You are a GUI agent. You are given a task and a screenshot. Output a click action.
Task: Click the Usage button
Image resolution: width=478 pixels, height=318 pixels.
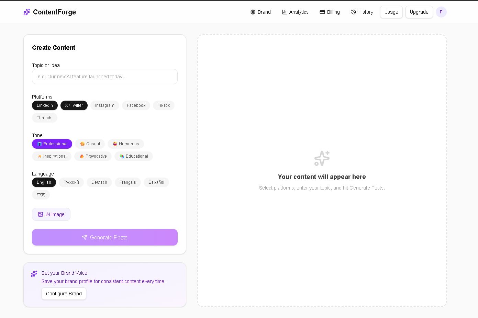coord(391,12)
